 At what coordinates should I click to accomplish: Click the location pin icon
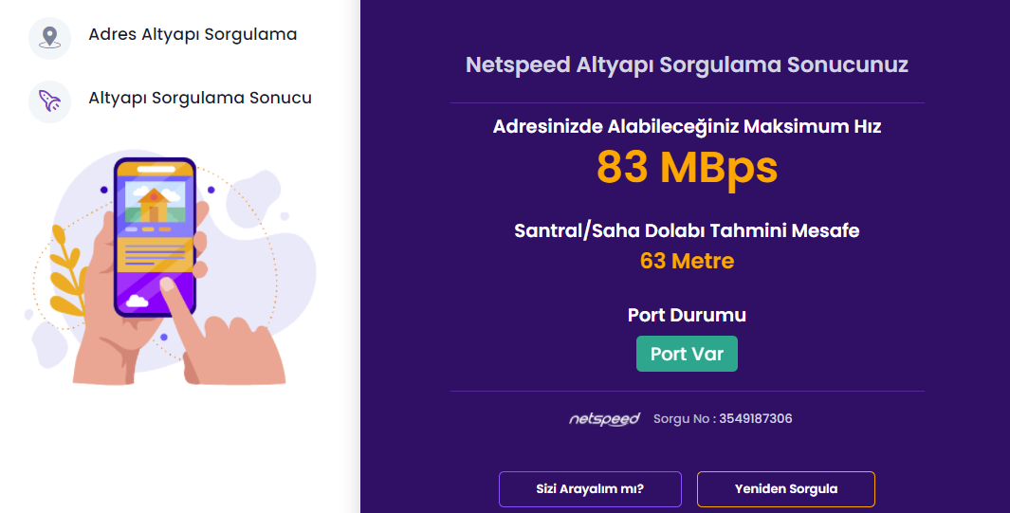click(49, 38)
